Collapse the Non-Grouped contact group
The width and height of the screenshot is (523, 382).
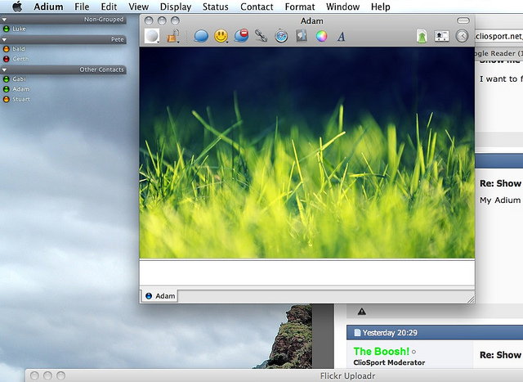point(5,18)
